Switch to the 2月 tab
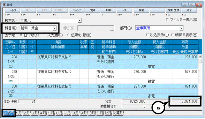Screen dimensions: 205x119 click(27, 113)
